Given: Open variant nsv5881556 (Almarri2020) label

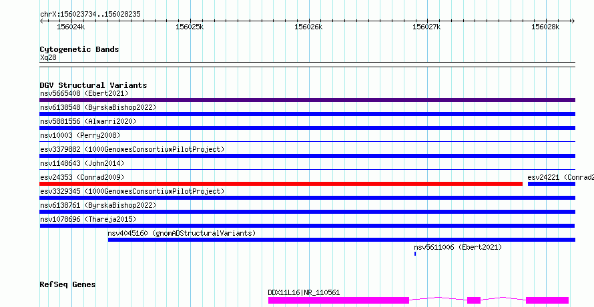Looking at the screenshot, I should click(88, 121).
